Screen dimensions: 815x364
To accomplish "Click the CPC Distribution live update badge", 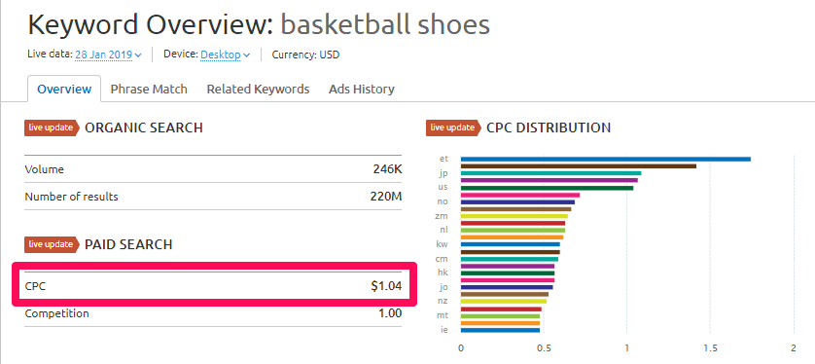I will (x=453, y=127).
